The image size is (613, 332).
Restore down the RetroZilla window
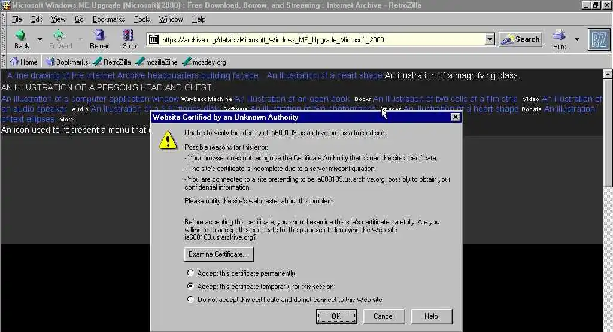(595, 5)
